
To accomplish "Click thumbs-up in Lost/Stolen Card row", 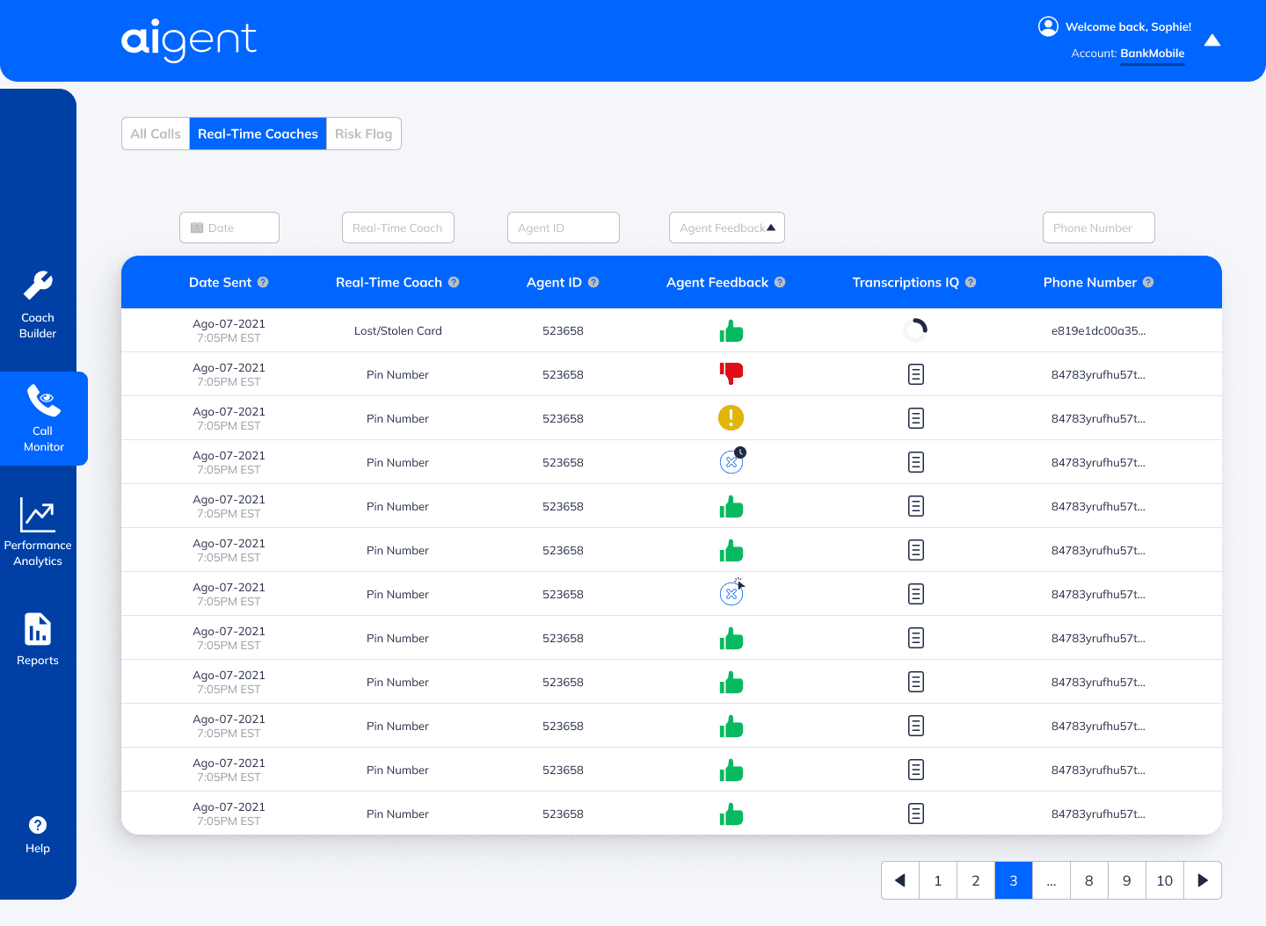I will tap(731, 331).
